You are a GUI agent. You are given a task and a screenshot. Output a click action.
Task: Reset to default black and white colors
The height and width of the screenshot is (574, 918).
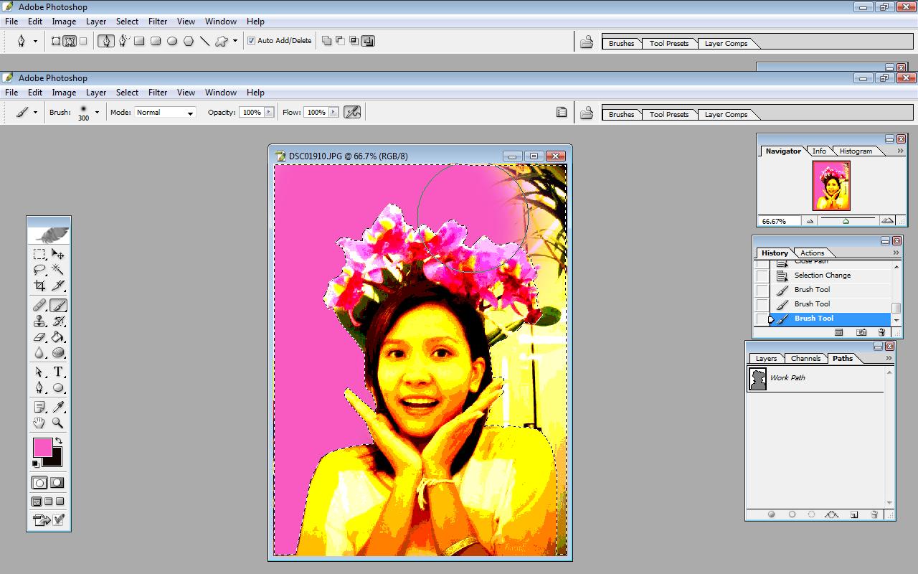(x=36, y=464)
